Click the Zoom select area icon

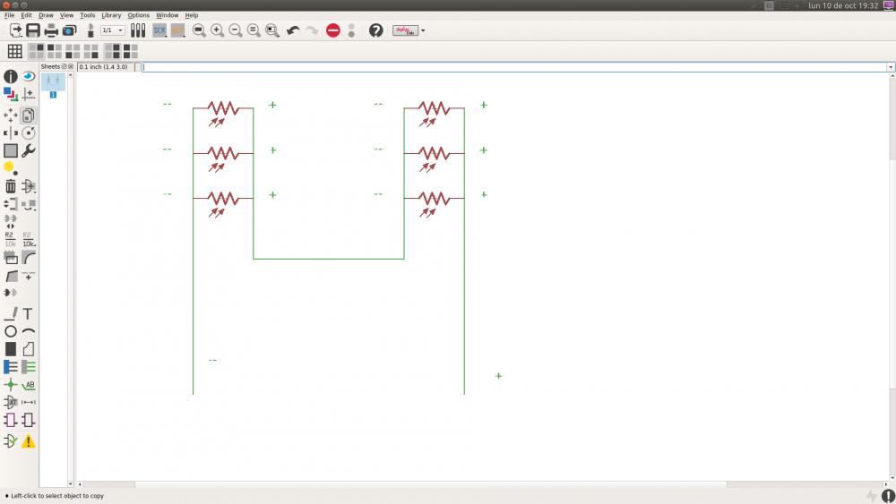[272, 30]
